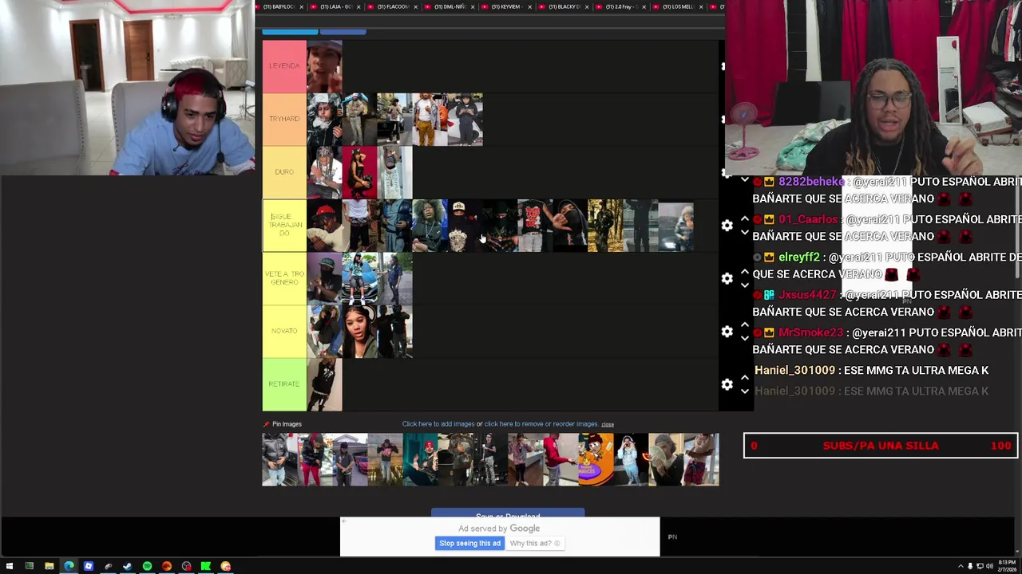Move SIGUE TRABAJANDO row down with arrow
Screen dimensions: 1022x574
(745, 233)
